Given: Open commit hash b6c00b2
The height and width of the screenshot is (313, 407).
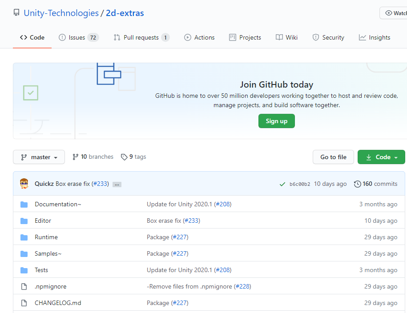Looking at the screenshot, I should pyautogui.click(x=300, y=184).
